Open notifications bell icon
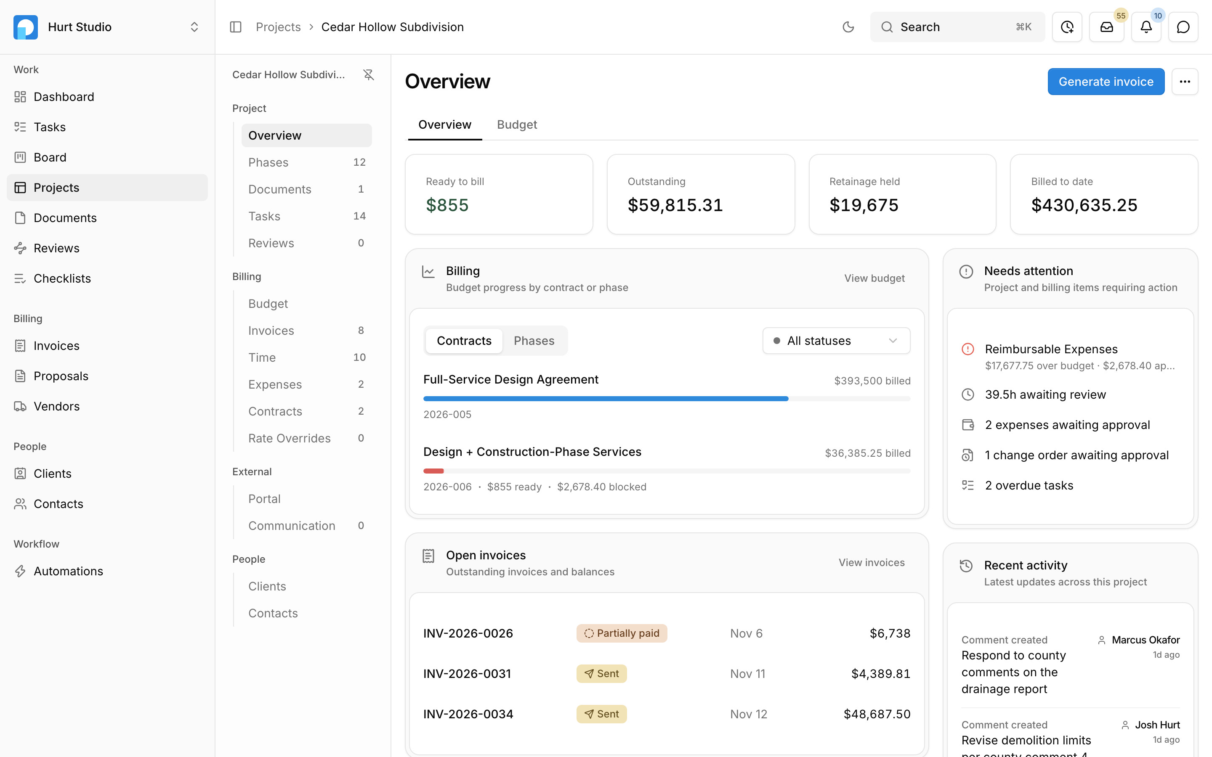This screenshot has height=757, width=1212. coord(1146,27)
